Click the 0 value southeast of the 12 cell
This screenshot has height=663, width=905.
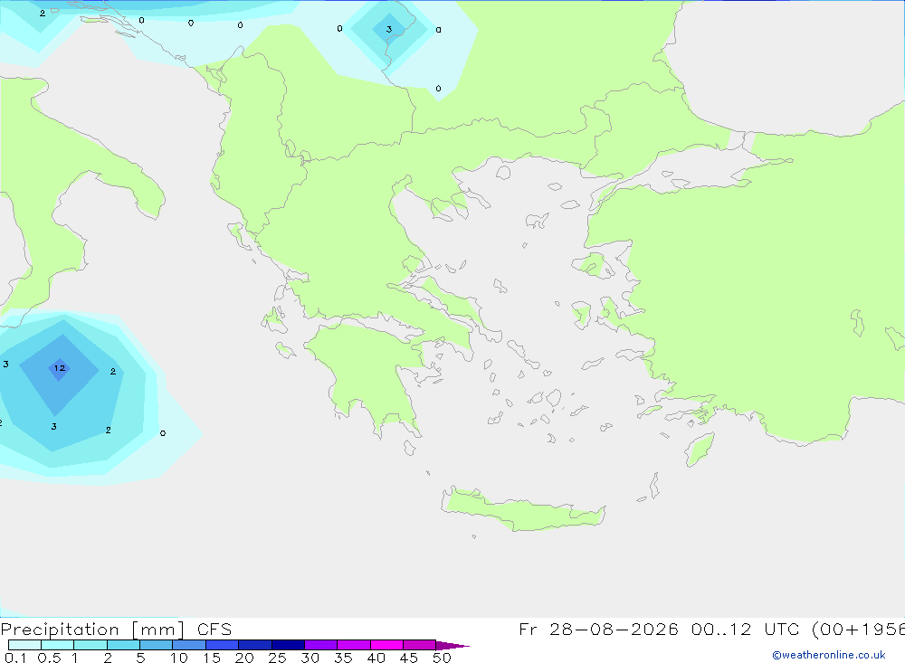[x=163, y=433]
